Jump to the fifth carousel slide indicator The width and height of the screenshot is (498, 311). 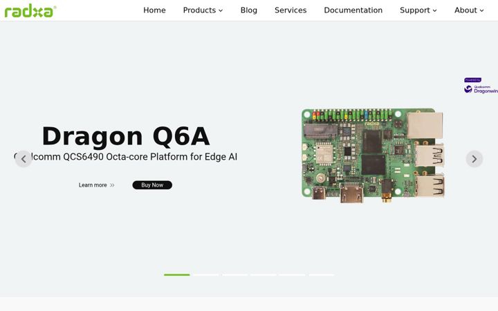click(293, 275)
